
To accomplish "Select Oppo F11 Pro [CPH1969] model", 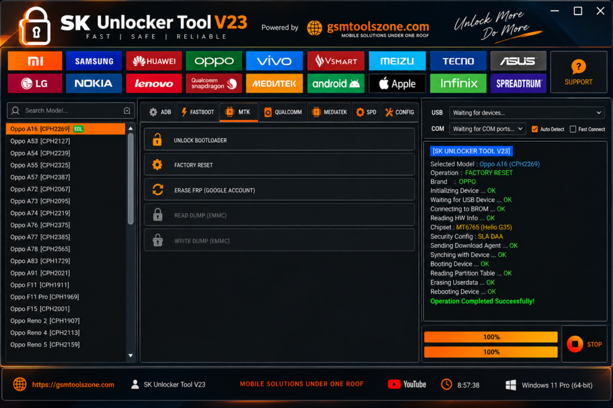I will point(66,297).
